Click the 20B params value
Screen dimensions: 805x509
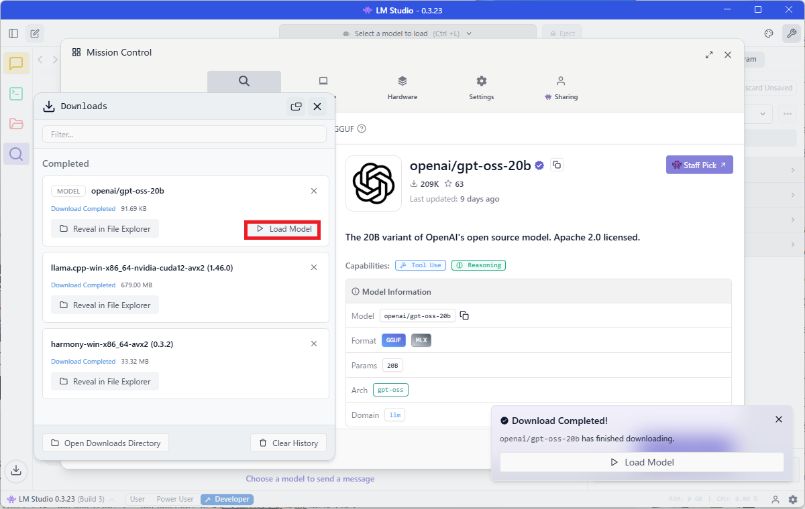[392, 366]
